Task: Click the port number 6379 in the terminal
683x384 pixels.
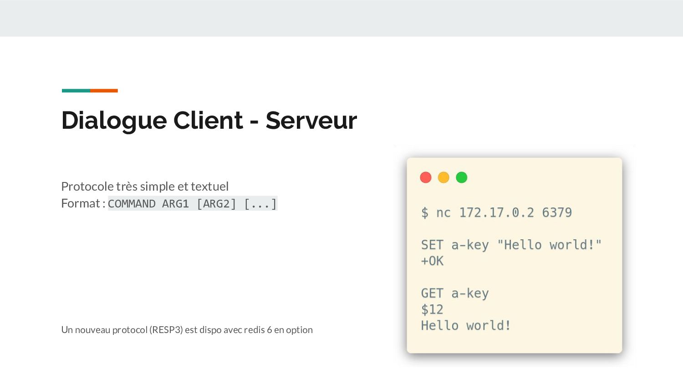Action: pos(556,212)
